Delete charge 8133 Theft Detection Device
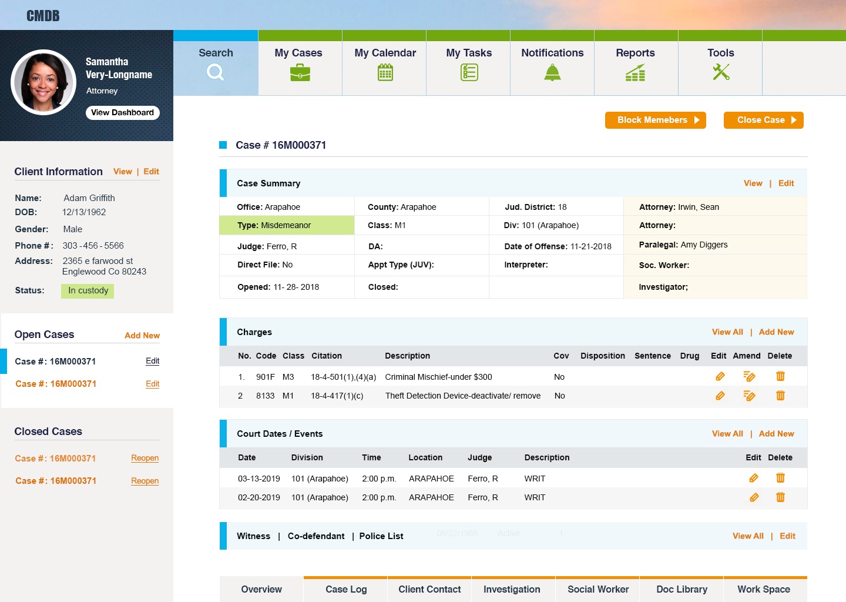 pyautogui.click(x=780, y=396)
